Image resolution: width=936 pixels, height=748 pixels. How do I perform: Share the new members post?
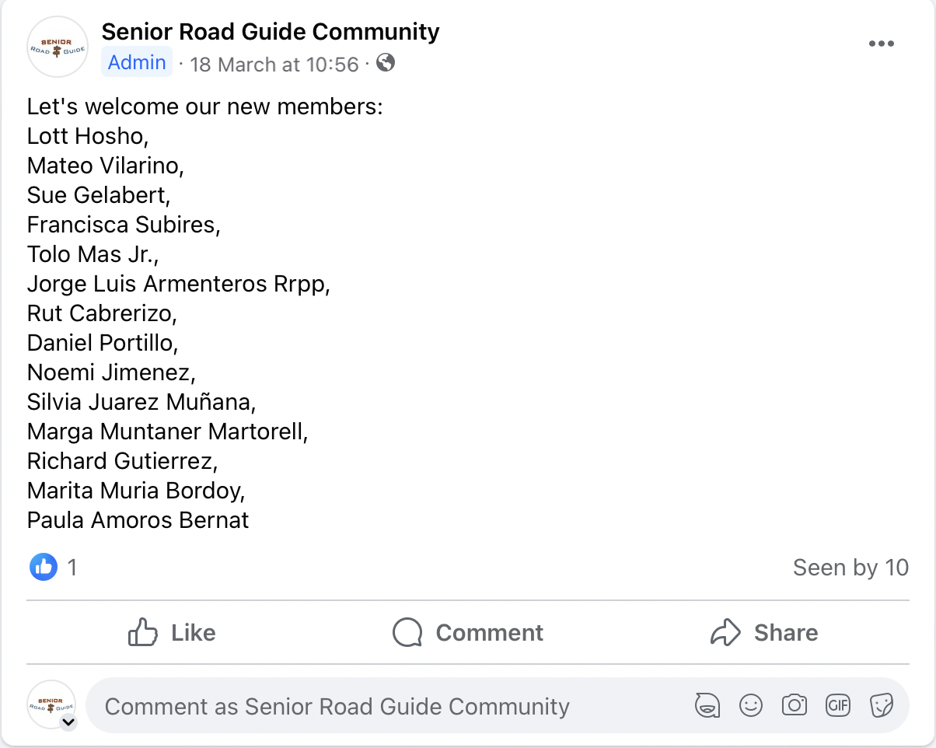(764, 632)
